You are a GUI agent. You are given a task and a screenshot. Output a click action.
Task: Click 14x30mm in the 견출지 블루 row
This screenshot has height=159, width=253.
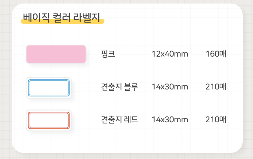(170, 87)
